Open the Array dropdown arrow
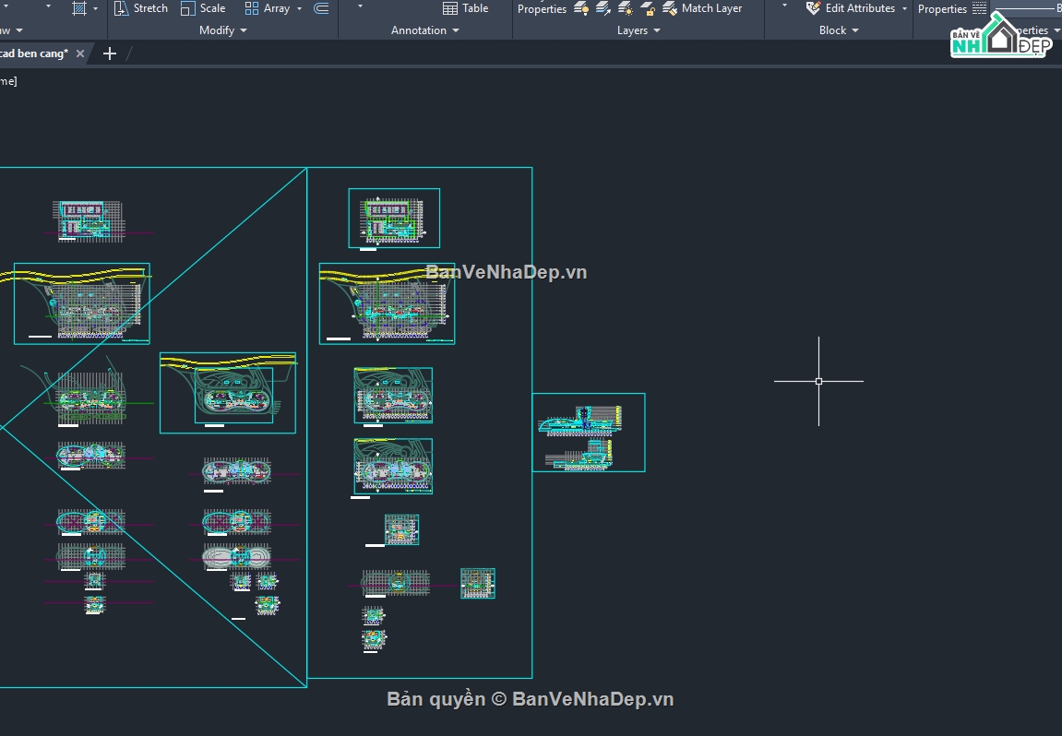This screenshot has height=736, width=1062. (x=299, y=8)
